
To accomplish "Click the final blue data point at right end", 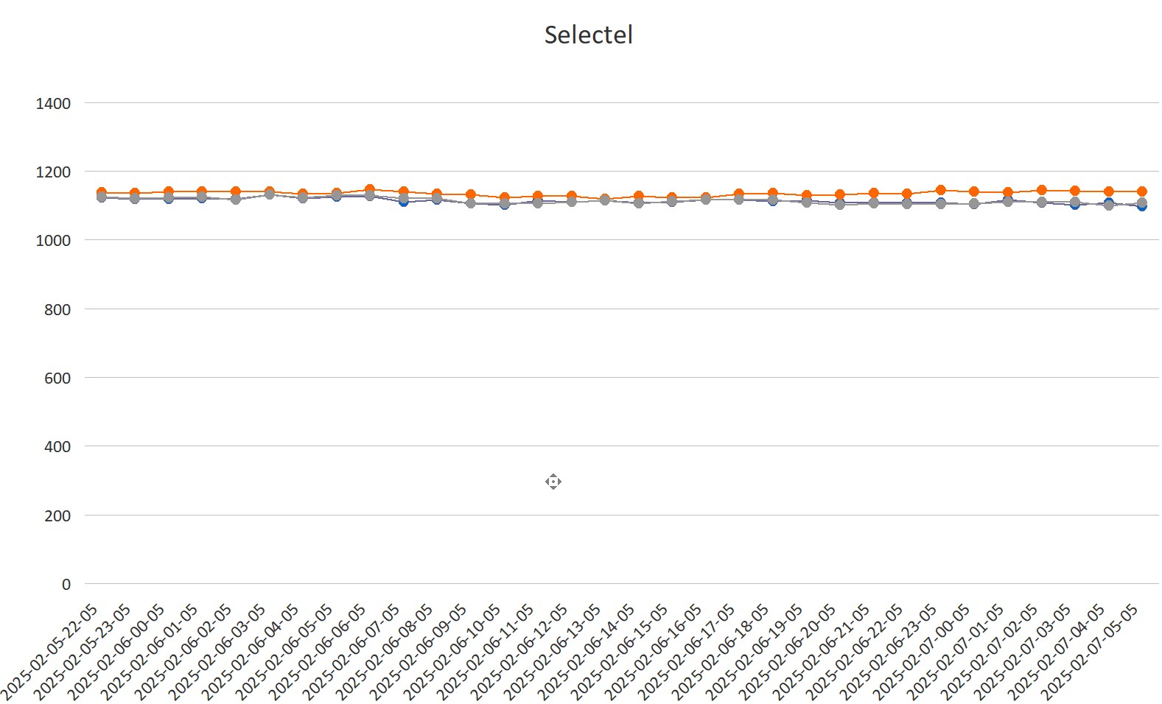I will [x=1141, y=207].
